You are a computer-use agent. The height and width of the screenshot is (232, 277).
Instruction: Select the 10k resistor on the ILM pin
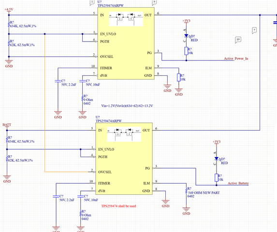point(178,77)
